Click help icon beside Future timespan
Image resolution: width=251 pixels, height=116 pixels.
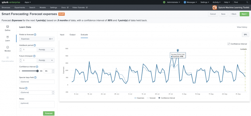coord(34,56)
